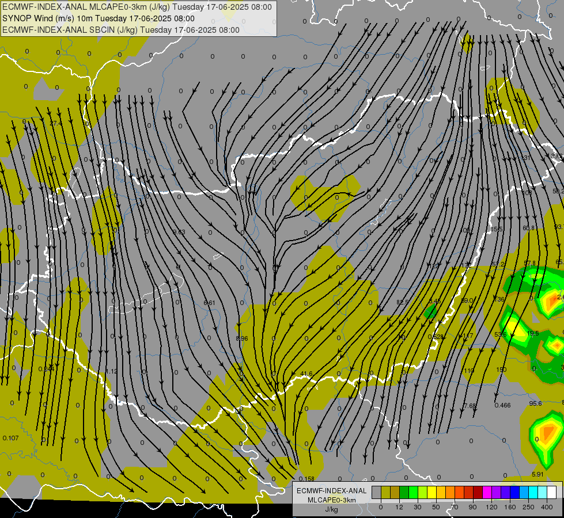This screenshot has width=564, height=518.
Task: Click the 250 tick label in legend
Action: [528, 507]
